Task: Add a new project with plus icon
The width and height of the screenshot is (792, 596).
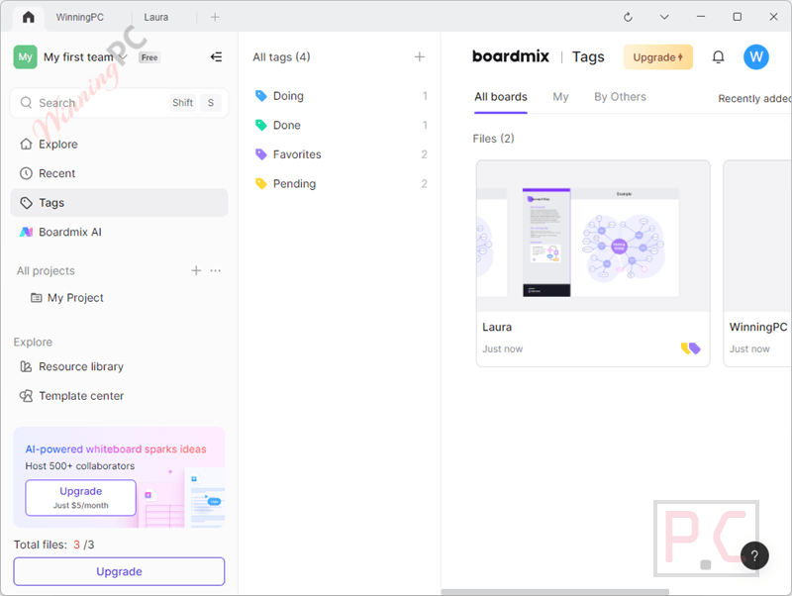Action: coord(196,270)
